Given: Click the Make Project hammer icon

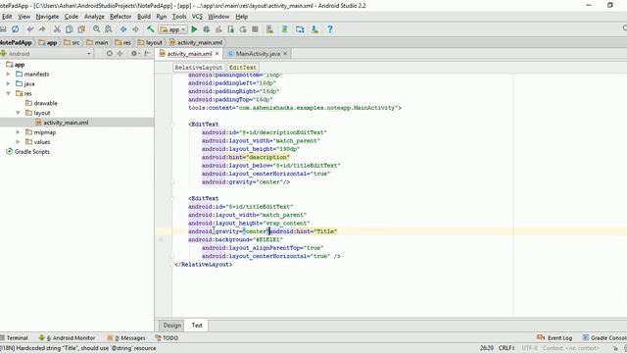Looking at the screenshot, I should click(x=150, y=29).
